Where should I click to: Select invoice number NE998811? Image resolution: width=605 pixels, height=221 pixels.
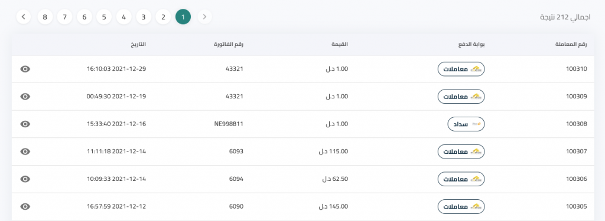(229, 124)
